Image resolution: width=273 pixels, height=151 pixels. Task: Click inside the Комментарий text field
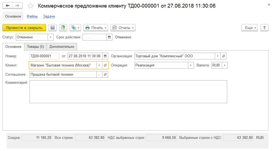[128, 92]
